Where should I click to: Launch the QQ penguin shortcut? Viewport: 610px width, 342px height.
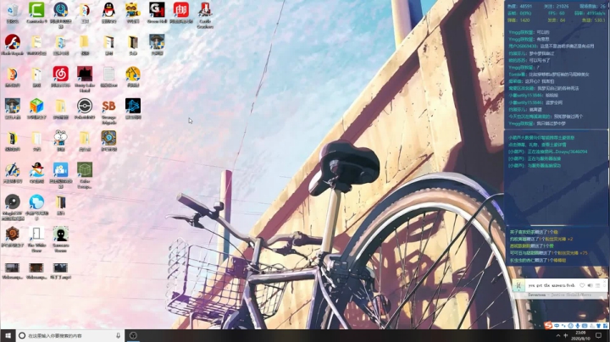point(109,11)
